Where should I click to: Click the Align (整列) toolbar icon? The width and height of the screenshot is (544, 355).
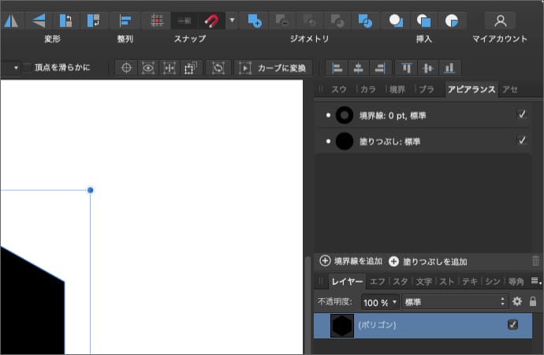pyautogui.click(x=125, y=21)
